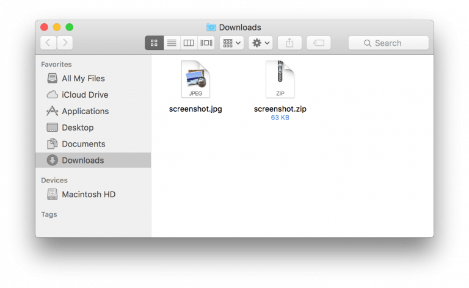This screenshot has height=288, width=469.
Task: Switch to column view
Action: point(189,43)
